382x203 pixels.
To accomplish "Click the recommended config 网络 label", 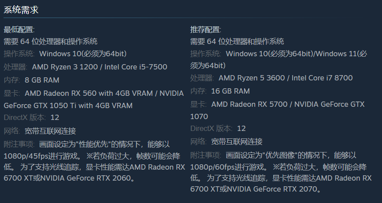I will tap(198, 141).
